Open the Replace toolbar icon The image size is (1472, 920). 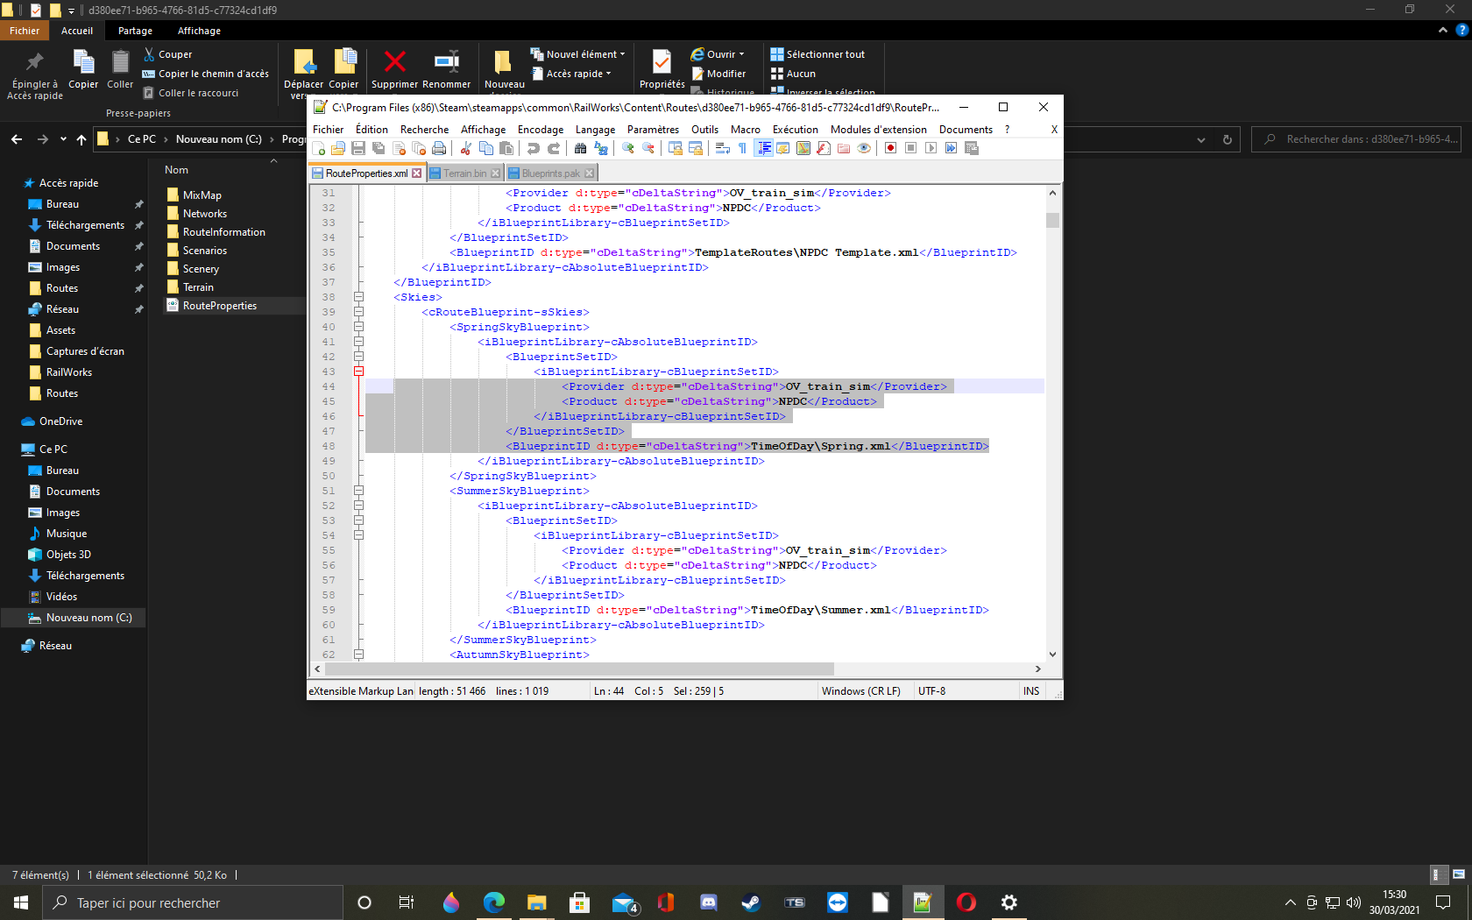click(x=601, y=148)
